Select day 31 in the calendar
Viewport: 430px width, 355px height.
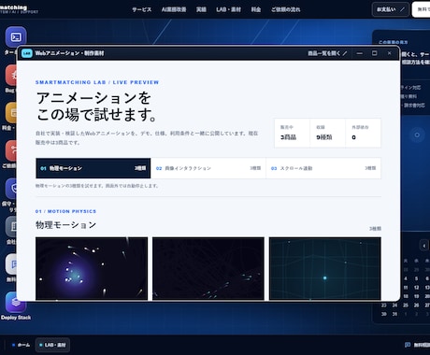coord(394,314)
